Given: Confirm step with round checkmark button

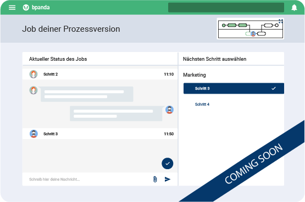Looking at the screenshot, I should click(x=167, y=164).
